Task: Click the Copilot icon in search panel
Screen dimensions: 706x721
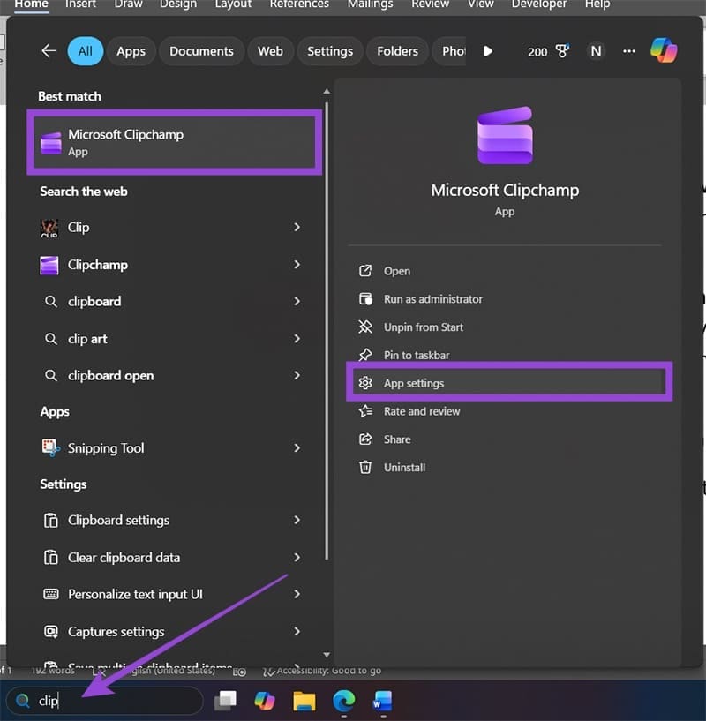Action: pyautogui.click(x=664, y=50)
